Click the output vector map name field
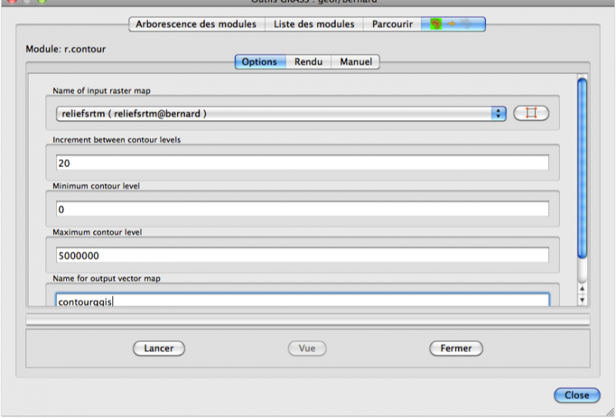 pyautogui.click(x=302, y=301)
